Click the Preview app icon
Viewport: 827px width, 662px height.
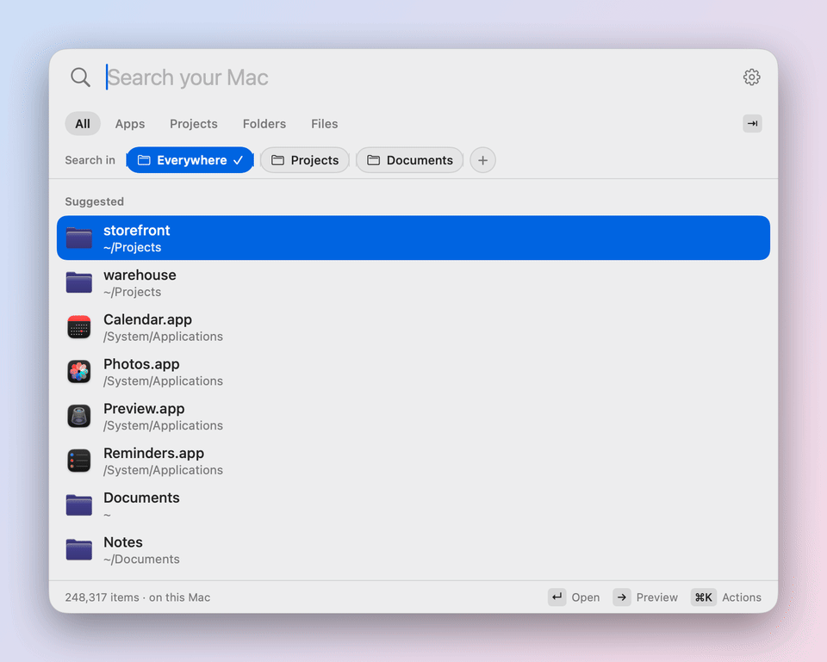79,416
